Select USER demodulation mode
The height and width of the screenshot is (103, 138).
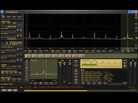click(82, 56)
